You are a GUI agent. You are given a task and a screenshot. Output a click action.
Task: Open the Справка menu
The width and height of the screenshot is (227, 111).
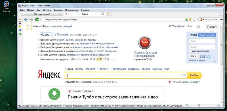pyautogui.click(x=85, y=10)
